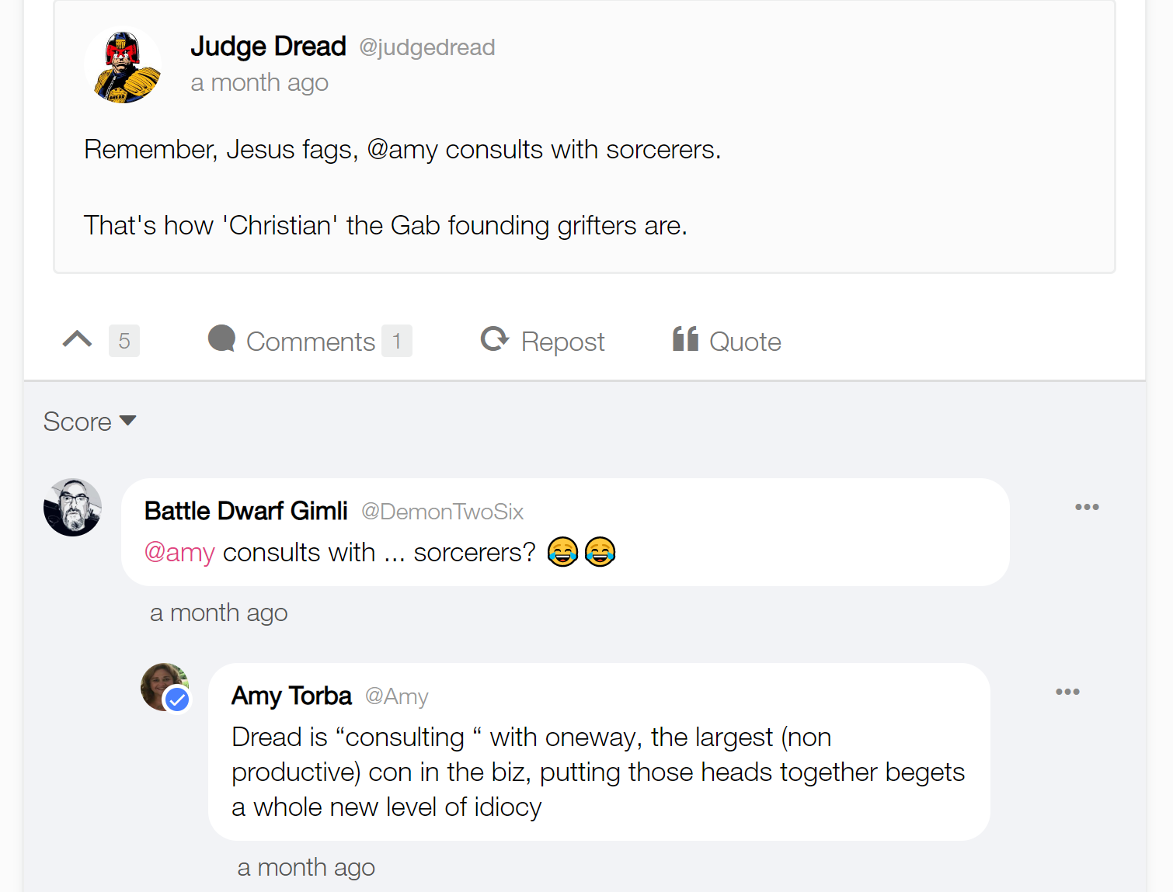The width and height of the screenshot is (1173, 892).
Task: Click the Comments count badge showing 1
Action: pos(396,341)
